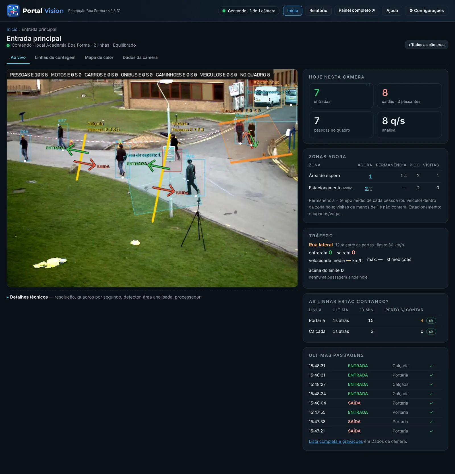The height and width of the screenshot is (474, 455).
Task: Click the Início breadcrumb link
Action: (x=12, y=29)
